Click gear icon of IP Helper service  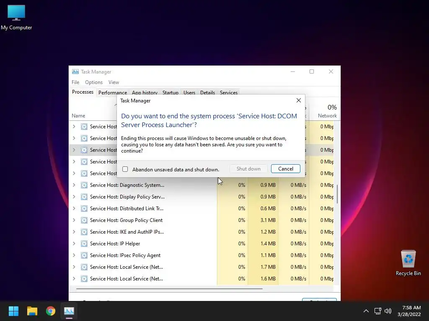point(84,244)
